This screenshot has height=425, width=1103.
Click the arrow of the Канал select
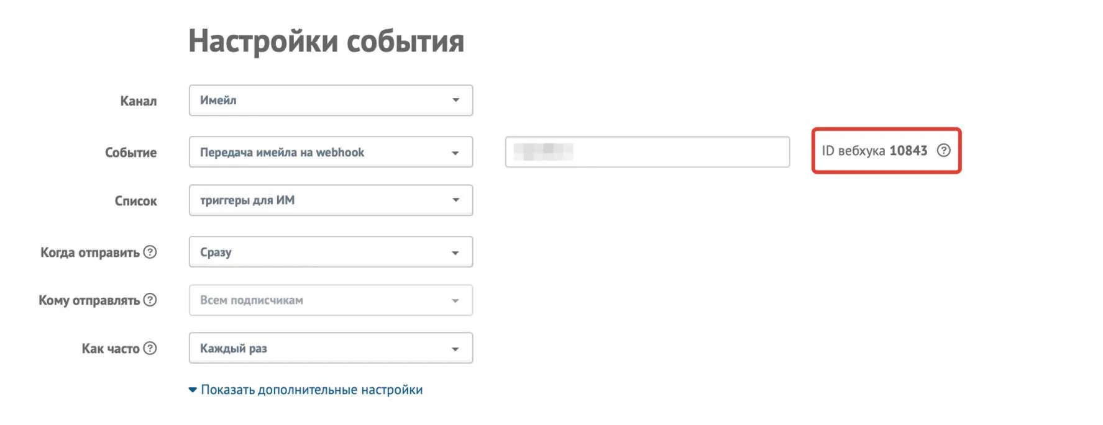(x=455, y=101)
